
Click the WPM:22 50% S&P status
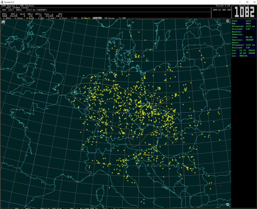222,10
